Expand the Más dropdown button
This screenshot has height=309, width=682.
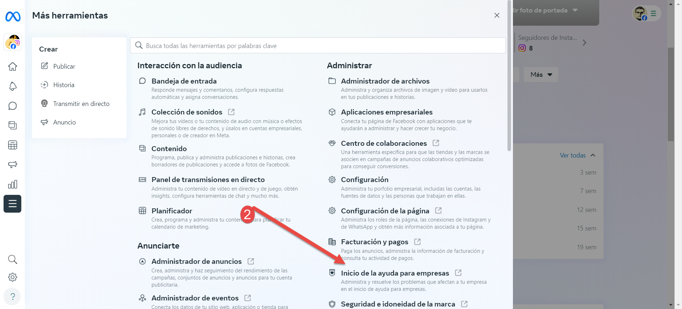click(x=541, y=75)
